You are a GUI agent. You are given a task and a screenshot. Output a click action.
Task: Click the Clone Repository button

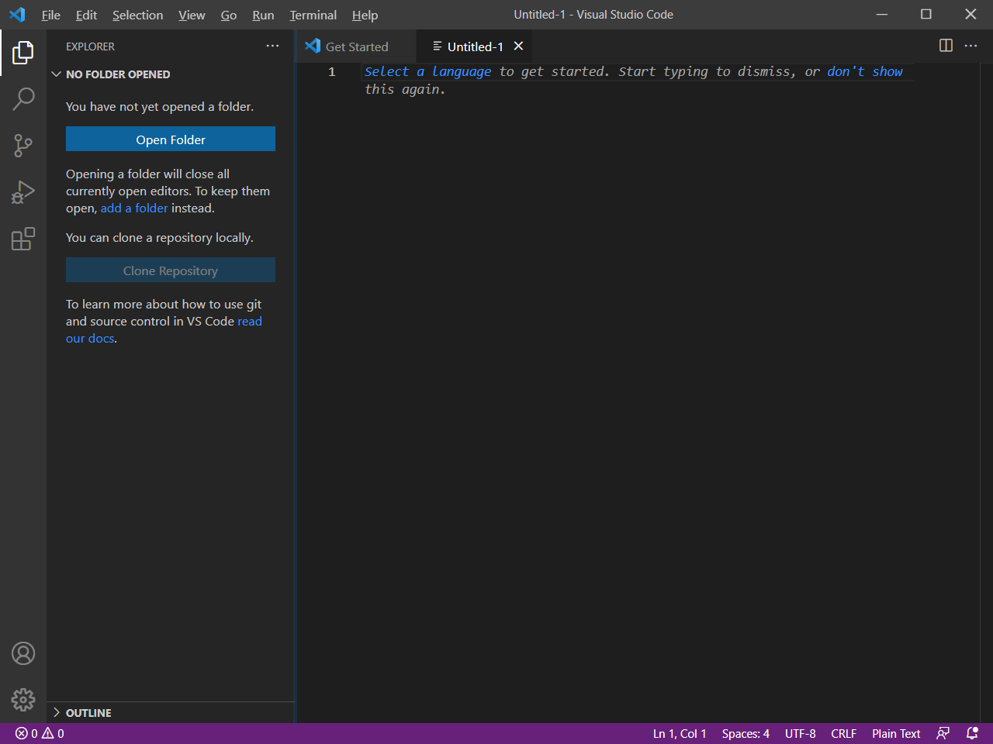pyautogui.click(x=171, y=270)
